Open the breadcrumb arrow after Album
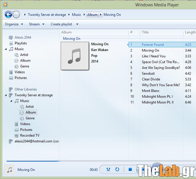The width and height of the screenshot is (196, 179). pos(100,15)
